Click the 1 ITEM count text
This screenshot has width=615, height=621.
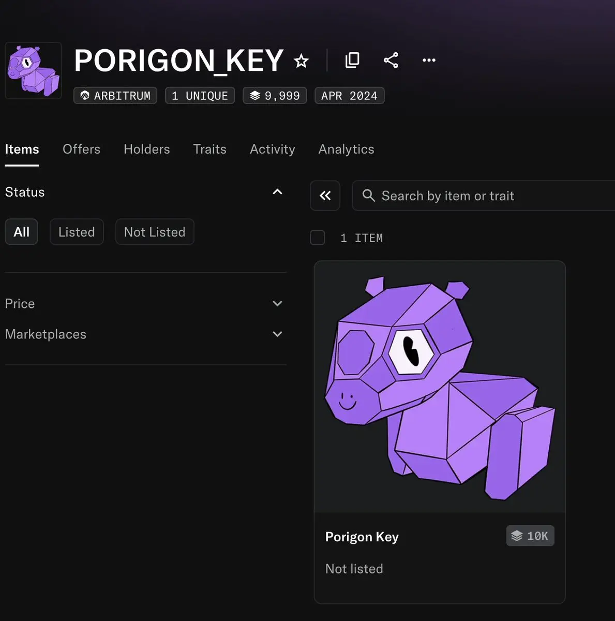[x=362, y=238]
